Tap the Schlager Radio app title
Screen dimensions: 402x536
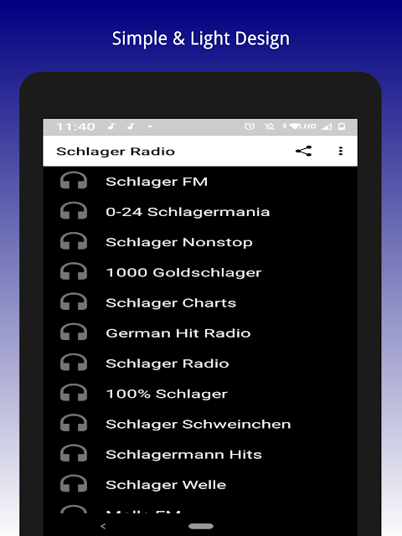pos(116,151)
